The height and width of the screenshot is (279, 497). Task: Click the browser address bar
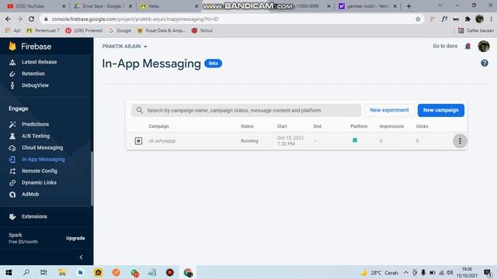[231, 19]
